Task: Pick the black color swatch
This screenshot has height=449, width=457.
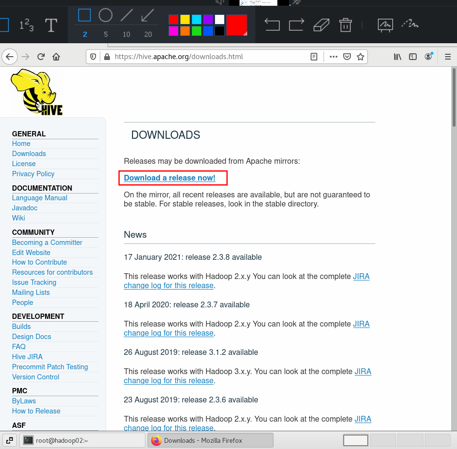Action: (x=220, y=31)
